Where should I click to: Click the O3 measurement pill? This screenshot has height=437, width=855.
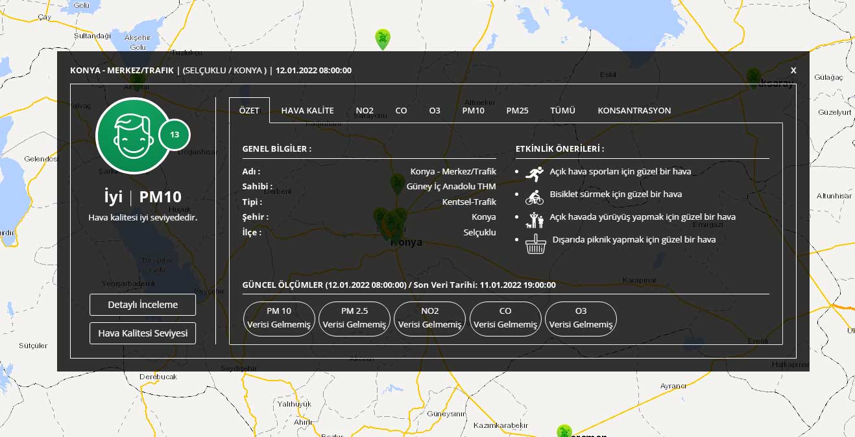(x=581, y=318)
